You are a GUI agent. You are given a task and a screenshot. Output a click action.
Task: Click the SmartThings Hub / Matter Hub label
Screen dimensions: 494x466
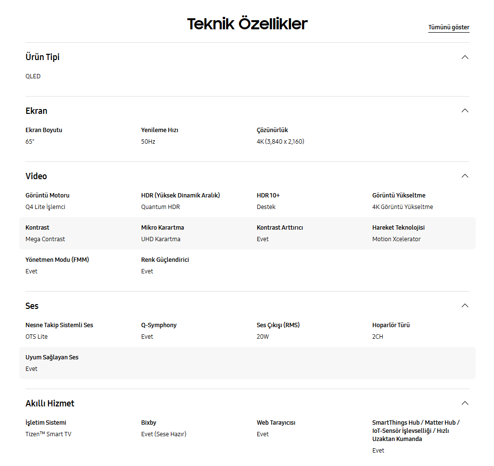(415, 423)
